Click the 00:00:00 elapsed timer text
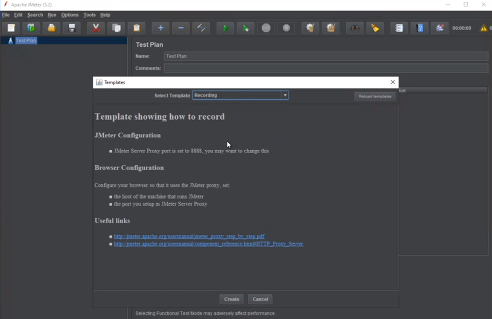The width and height of the screenshot is (492, 319). pos(461,28)
